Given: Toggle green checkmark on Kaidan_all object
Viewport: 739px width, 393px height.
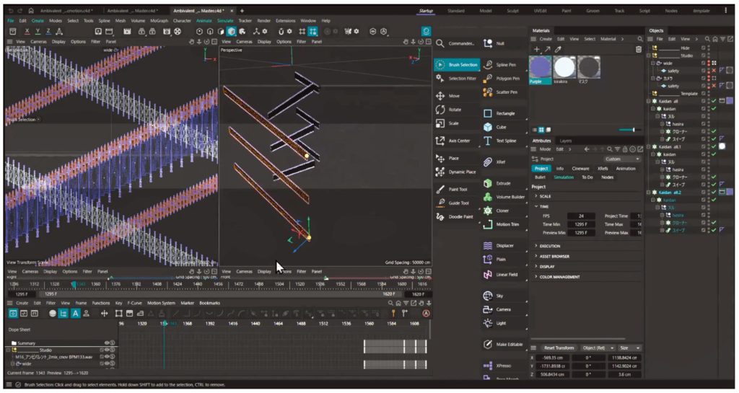Looking at the screenshot, I should click(x=714, y=101).
